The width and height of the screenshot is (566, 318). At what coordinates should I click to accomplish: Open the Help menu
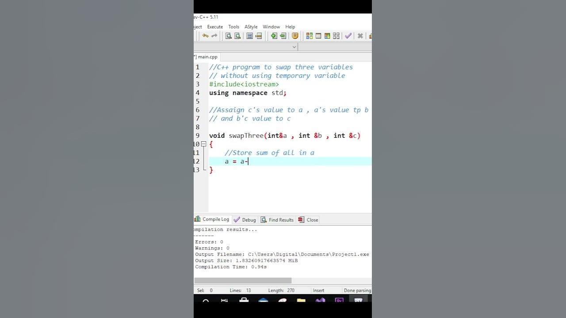pyautogui.click(x=290, y=27)
